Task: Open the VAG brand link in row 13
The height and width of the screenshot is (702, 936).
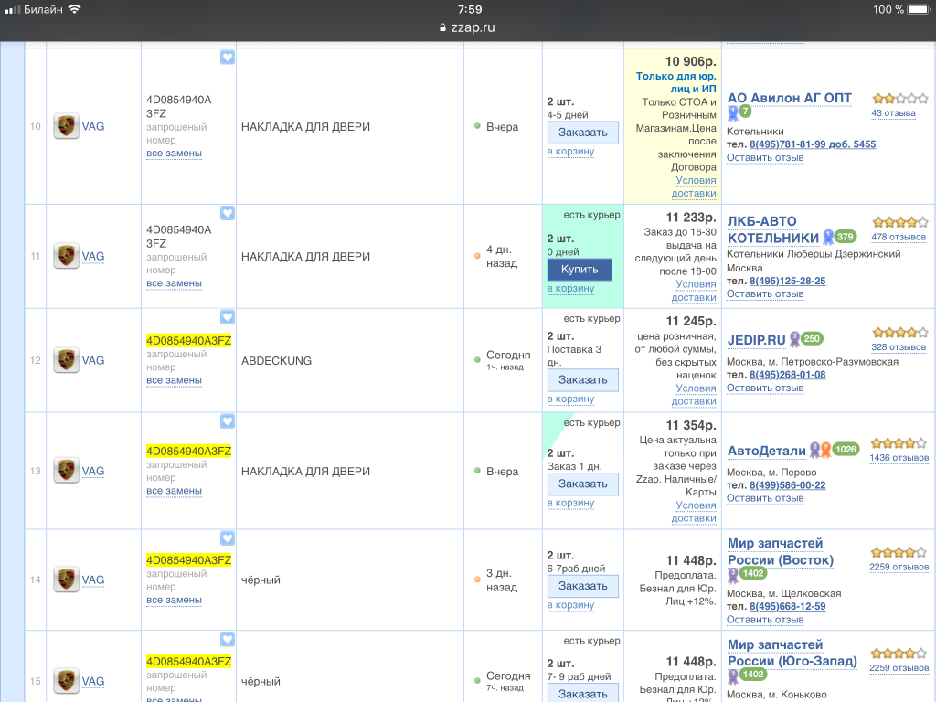Action: (x=93, y=472)
